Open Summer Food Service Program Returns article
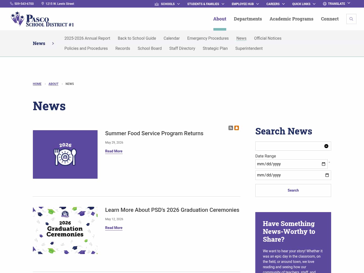Image resolution: width=364 pixels, height=273 pixels. pyautogui.click(x=154, y=133)
